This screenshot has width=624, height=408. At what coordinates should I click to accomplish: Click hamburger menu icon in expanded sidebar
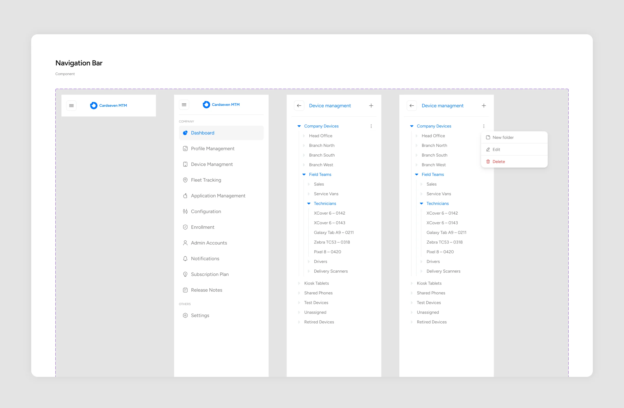coord(184,105)
